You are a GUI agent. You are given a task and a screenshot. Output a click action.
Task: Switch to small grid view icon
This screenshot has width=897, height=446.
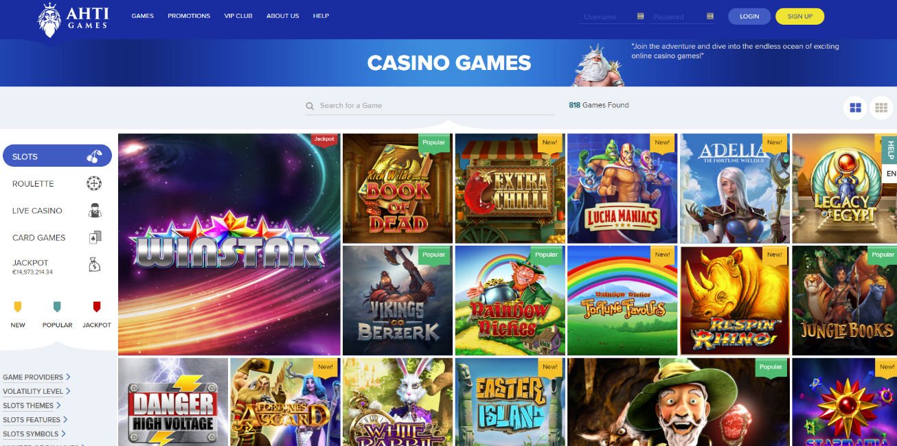(x=881, y=108)
